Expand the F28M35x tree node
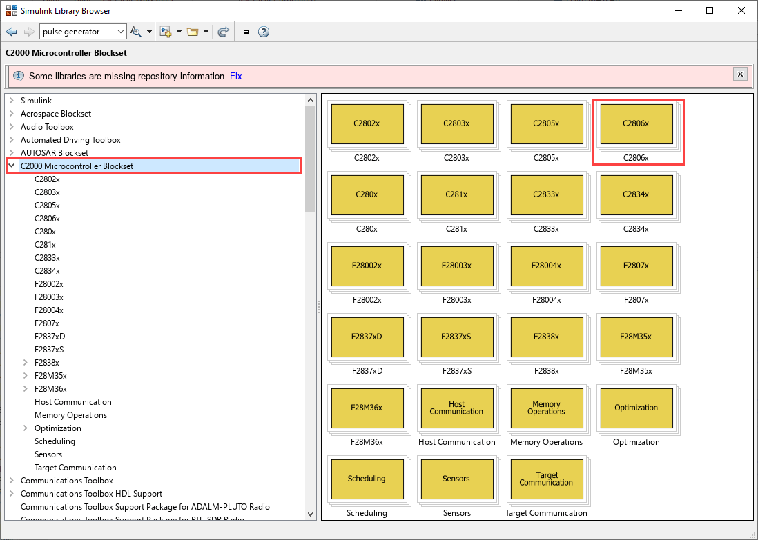The width and height of the screenshot is (758, 540). coord(26,376)
